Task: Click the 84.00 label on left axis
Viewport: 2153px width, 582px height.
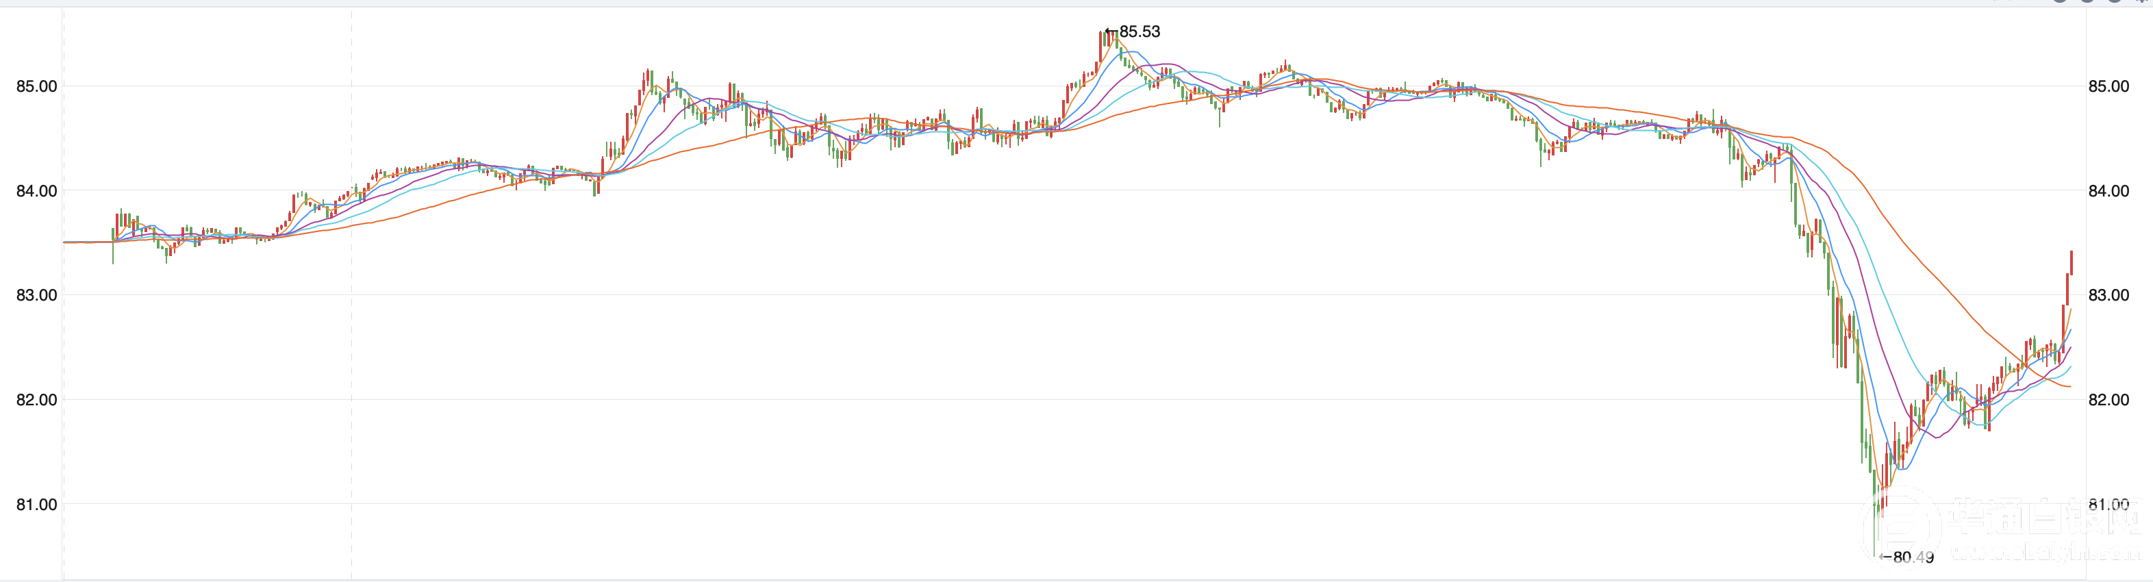Action: click(37, 190)
